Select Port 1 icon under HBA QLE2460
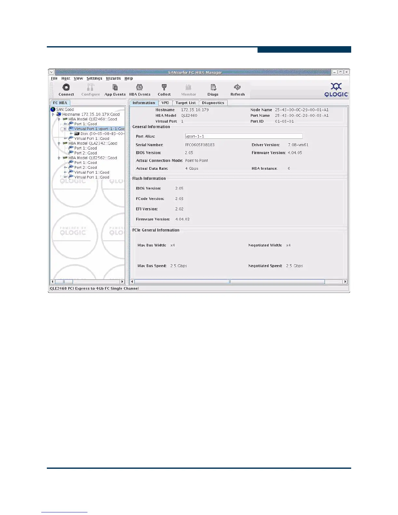Screen dimensions: 398x515 click(71, 124)
